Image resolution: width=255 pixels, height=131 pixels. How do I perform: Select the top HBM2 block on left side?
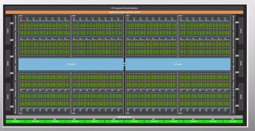click(x=8, y=31)
